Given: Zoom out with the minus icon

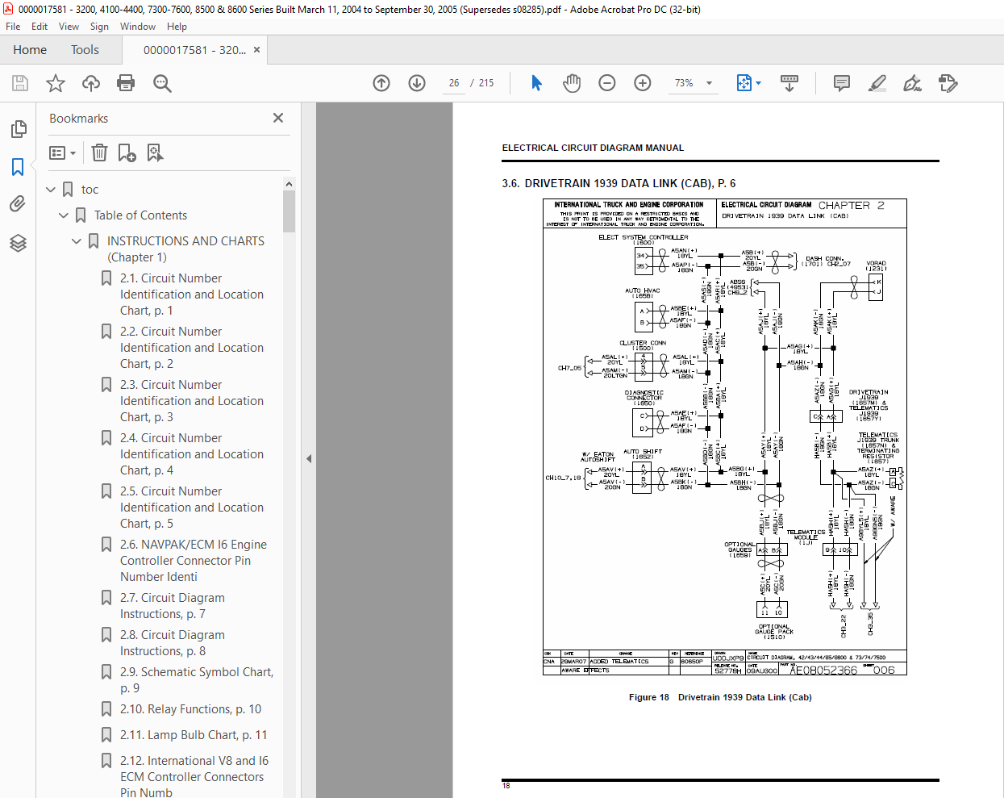Looking at the screenshot, I should (607, 83).
